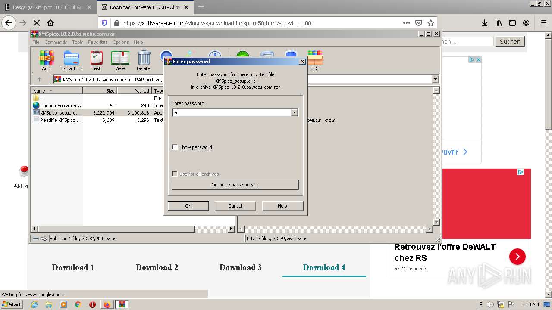Enable the Show password checkbox
Screen dimensions: 552x310
tap(175, 147)
